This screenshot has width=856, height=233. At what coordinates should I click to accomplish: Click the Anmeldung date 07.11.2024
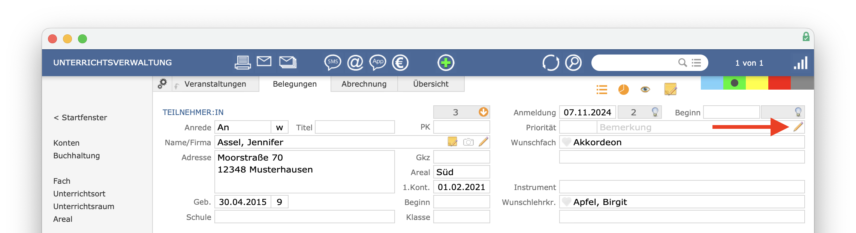click(588, 112)
